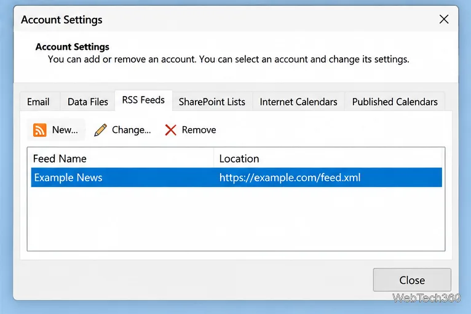Screen dimensions: 471x314
Task: Click the Change... label text
Action: pyautogui.click(x=131, y=130)
